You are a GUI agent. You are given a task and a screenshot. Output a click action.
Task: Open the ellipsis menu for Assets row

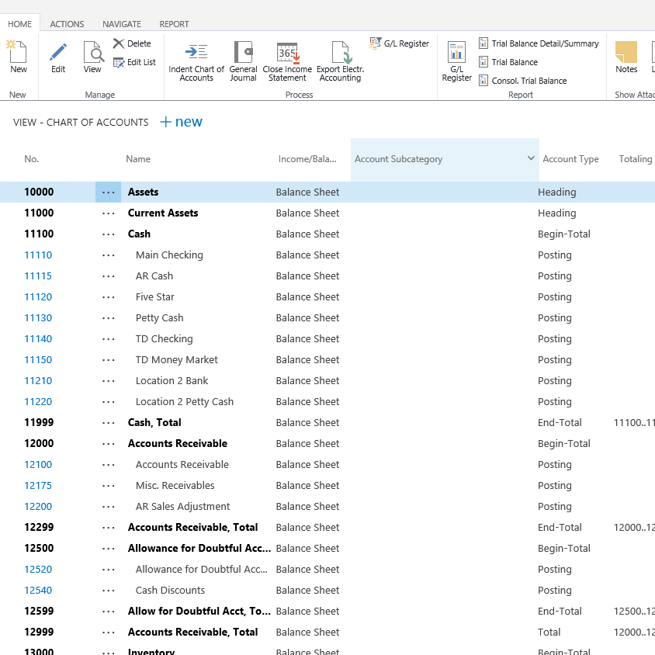coord(108,192)
